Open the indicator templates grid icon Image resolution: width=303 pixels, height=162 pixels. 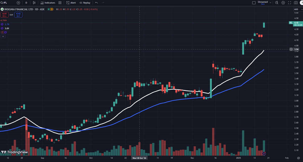click(x=60, y=3)
